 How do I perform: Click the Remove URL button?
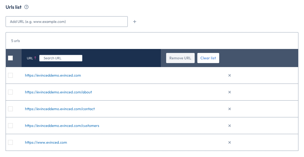[x=180, y=58]
